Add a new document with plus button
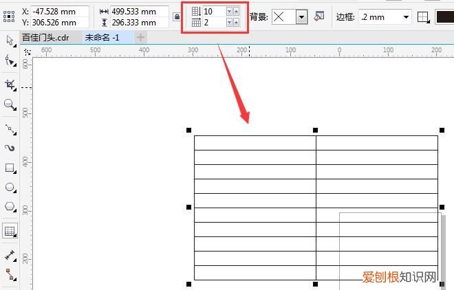The image size is (454, 290). (141, 38)
